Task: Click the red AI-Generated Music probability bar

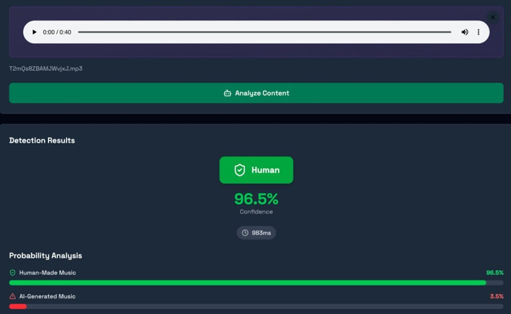Action: tap(18, 307)
